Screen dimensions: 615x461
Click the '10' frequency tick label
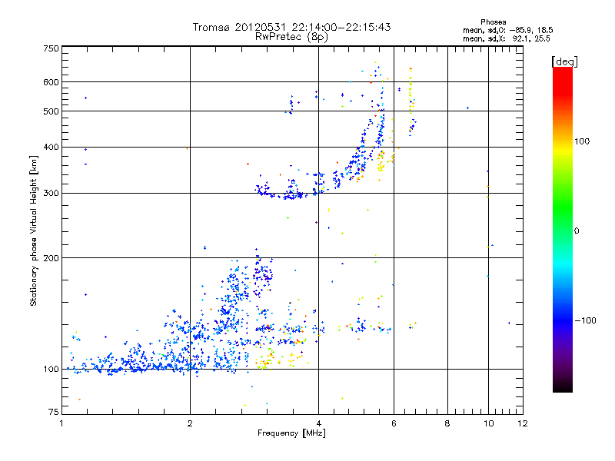pos(488,423)
